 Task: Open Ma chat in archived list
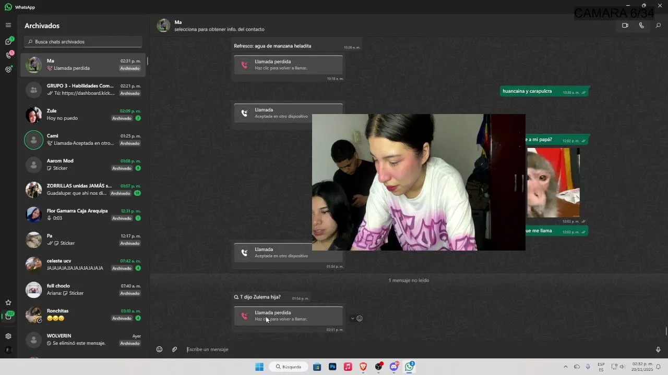click(x=83, y=65)
